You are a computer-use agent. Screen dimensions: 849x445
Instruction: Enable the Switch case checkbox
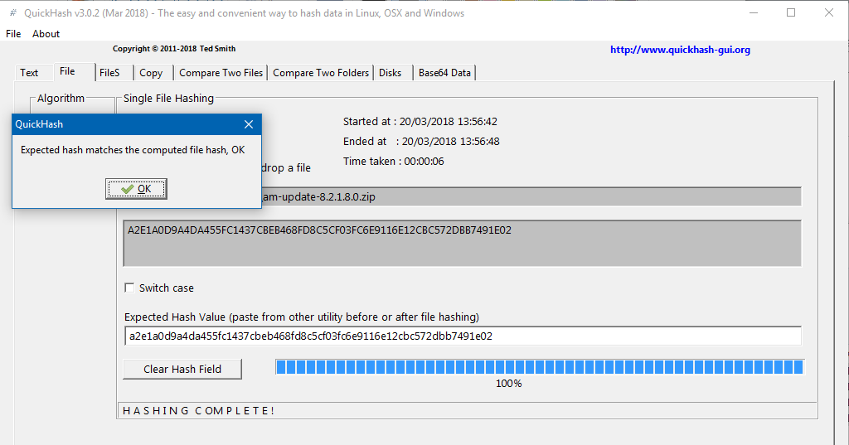click(129, 288)
